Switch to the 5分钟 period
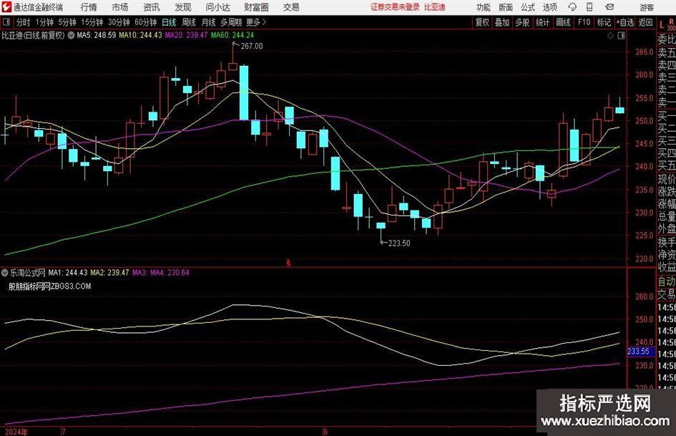676x436 pixels. click(x=67, y=22)
